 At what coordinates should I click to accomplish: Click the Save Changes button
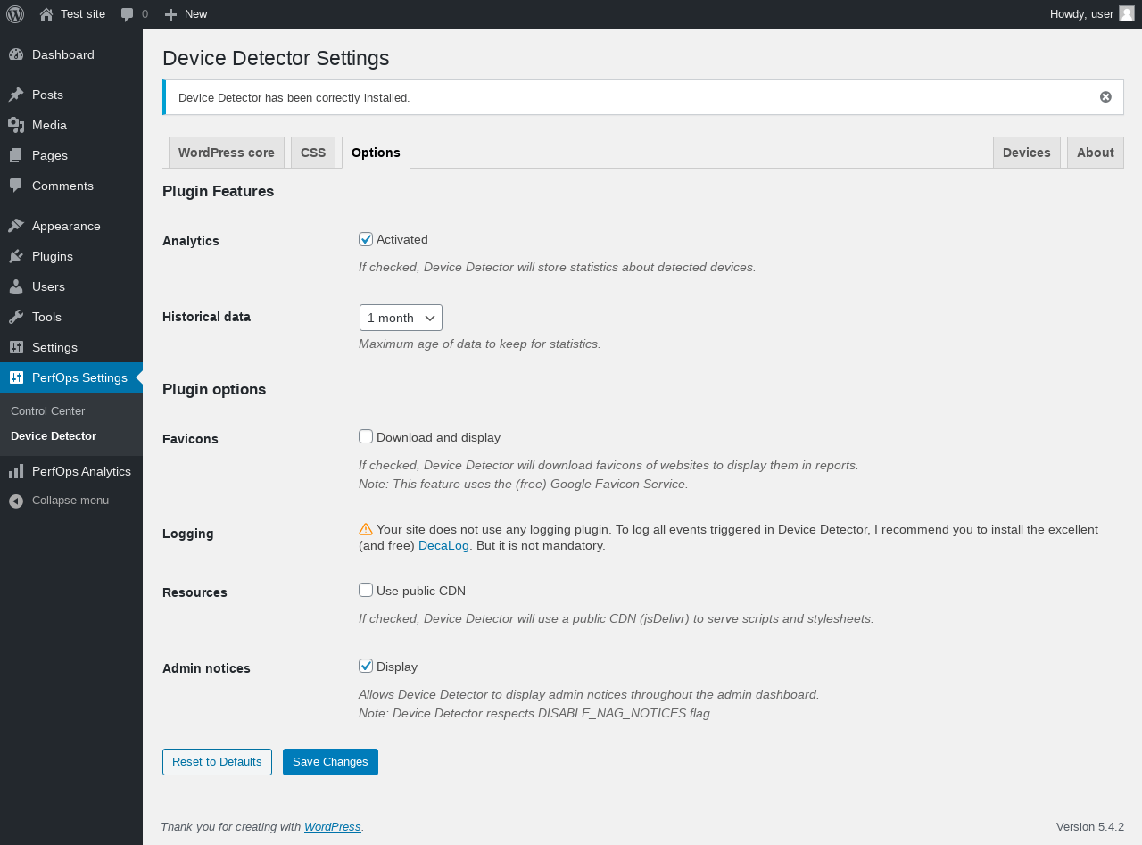pos(330,762)
